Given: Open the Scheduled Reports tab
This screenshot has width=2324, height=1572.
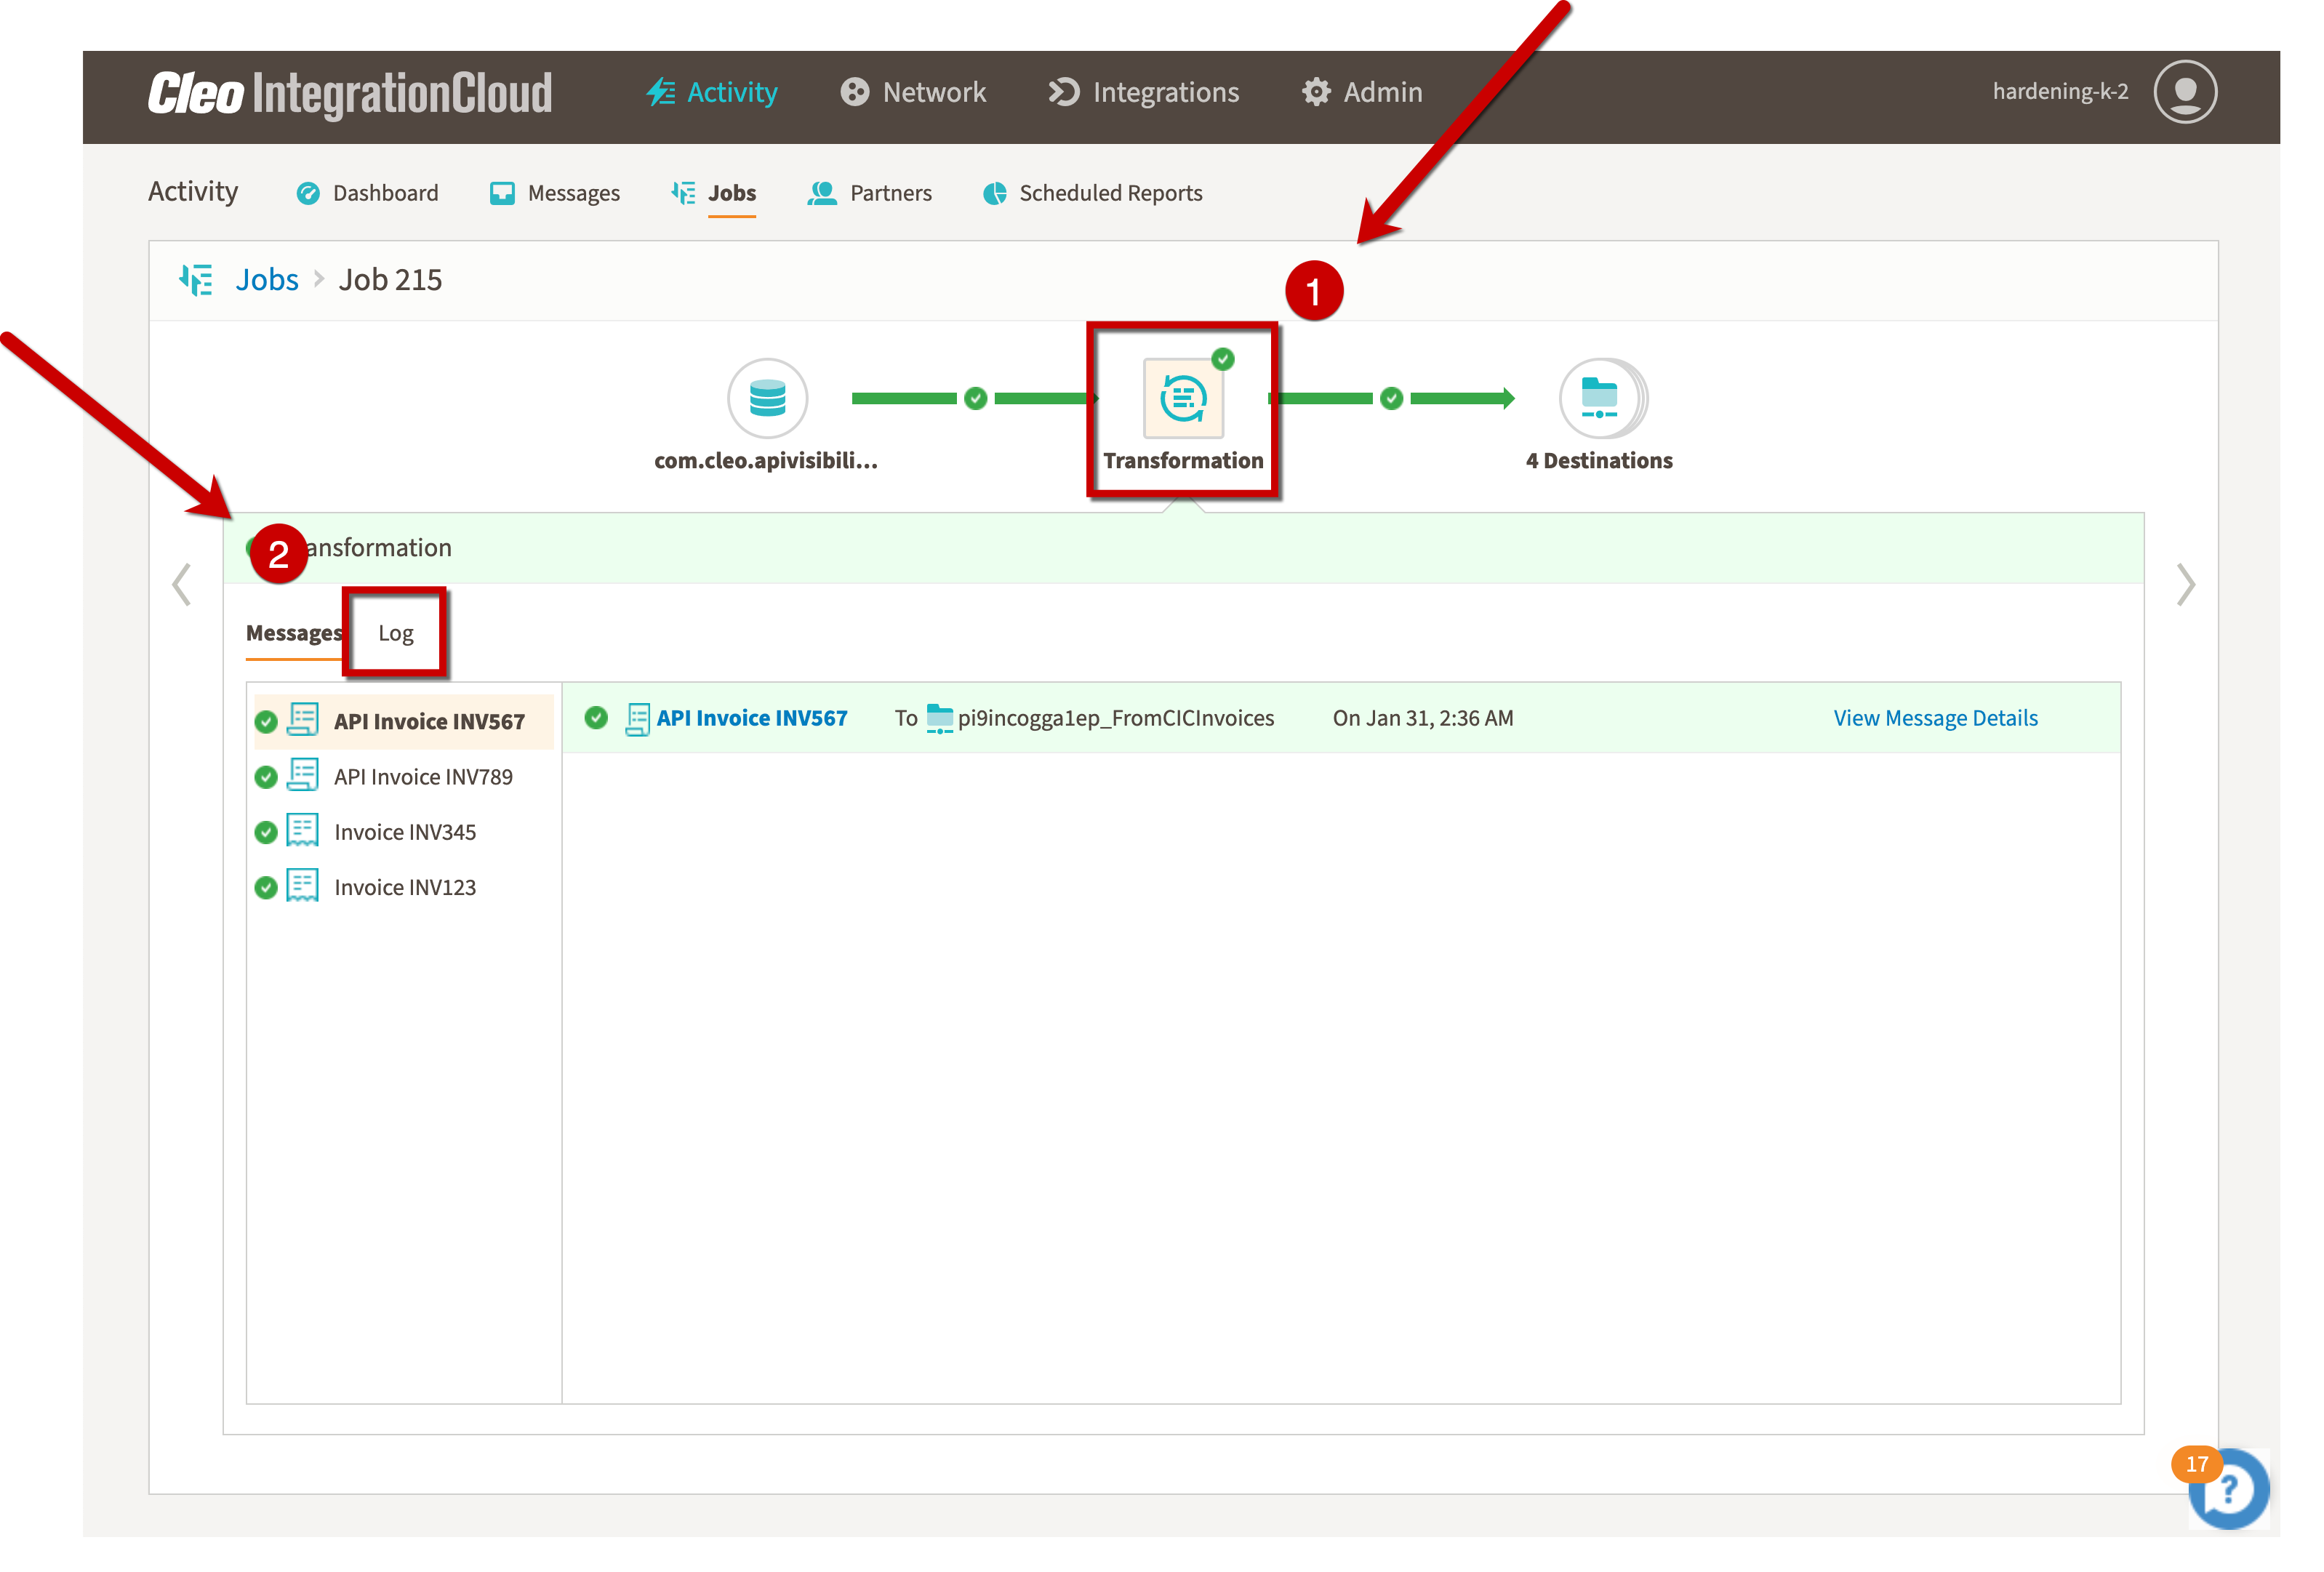Looking at the screenshot, I should coord(1093,193).
